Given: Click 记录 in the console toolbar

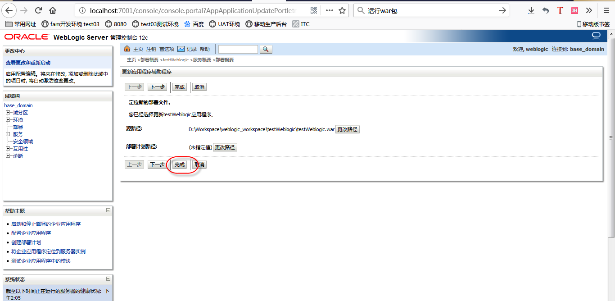Looking at the screenshot, I should click(x=192, y=49).
